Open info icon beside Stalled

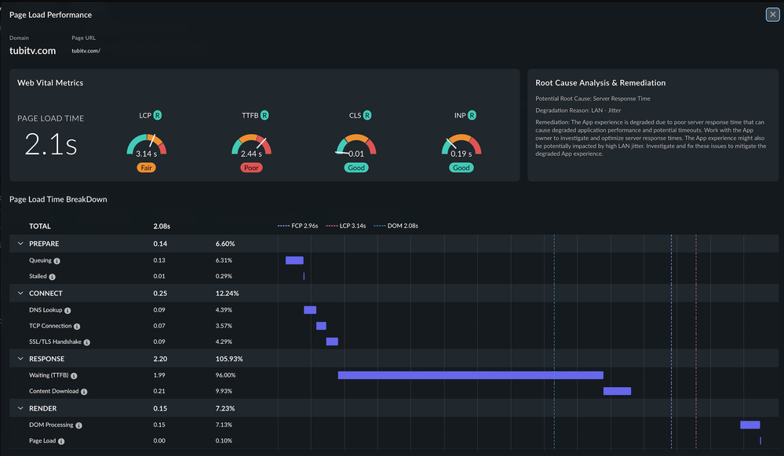point(52,277)
